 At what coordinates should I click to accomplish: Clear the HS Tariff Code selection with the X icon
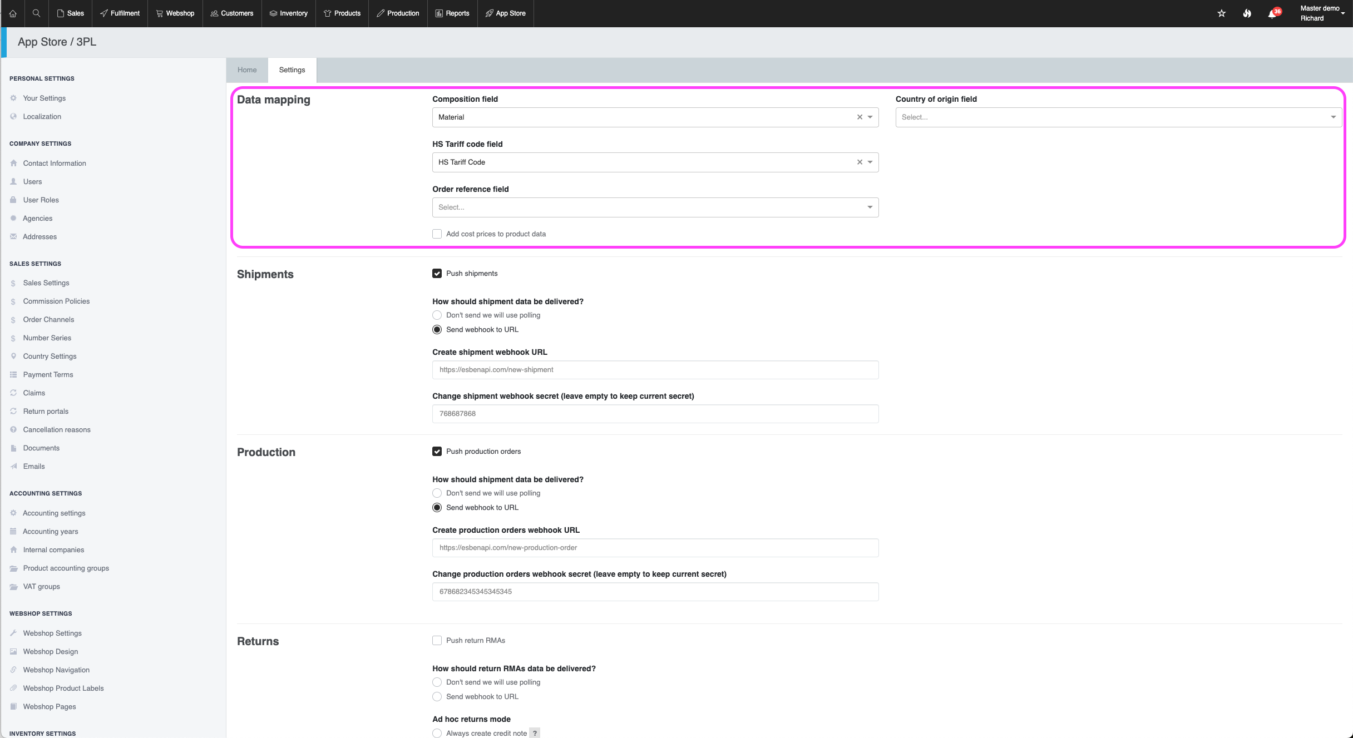pyautogui.click(x=860, y=162)
